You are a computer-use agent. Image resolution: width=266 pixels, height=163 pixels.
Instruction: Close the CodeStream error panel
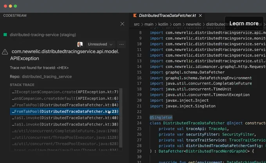[x=122, y=24]
